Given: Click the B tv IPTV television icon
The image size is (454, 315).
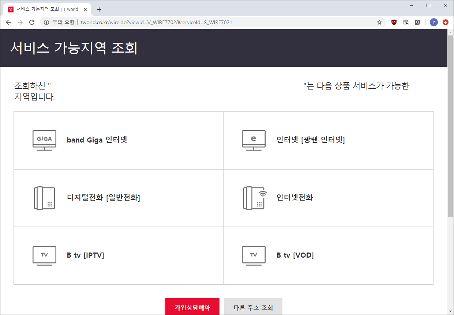Looking at the screenshot, I should tap(44, 255).
